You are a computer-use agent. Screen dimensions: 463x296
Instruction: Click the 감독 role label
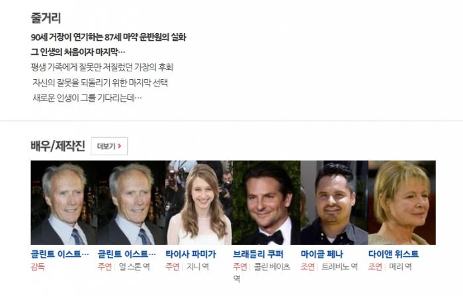38,266
